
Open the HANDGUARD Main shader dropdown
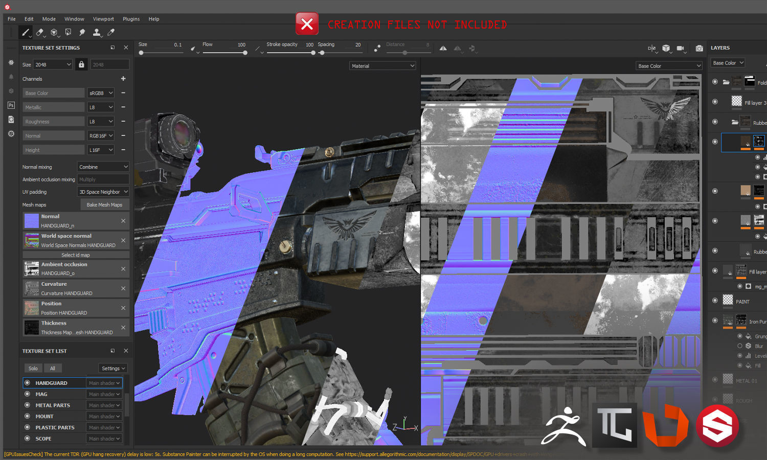(x=104, y=383)
